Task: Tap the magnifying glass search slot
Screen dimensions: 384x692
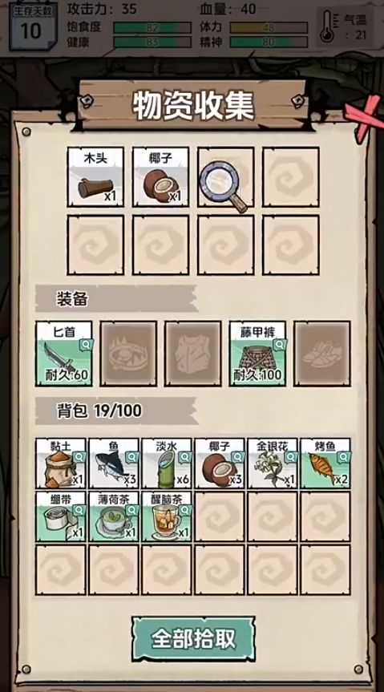Action: (225, 177)
